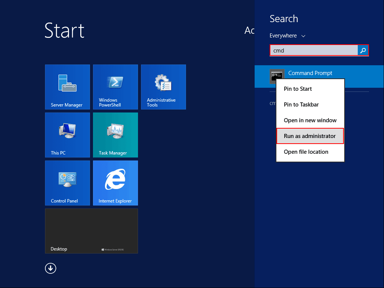This screenshot has width=384, height=288.
Task: Open the Desktop tile
Action: tap(91, 231)
